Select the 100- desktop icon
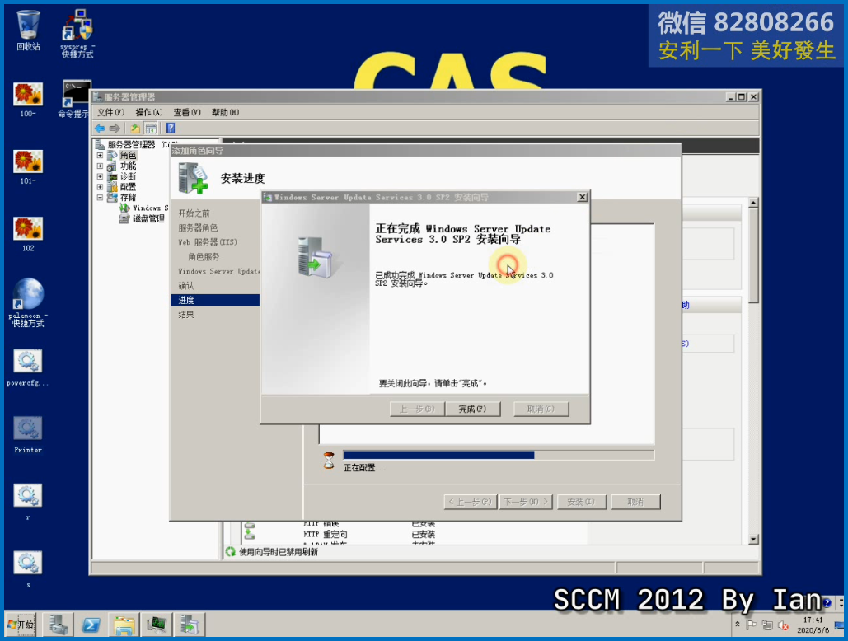 [x=28, y=100]
